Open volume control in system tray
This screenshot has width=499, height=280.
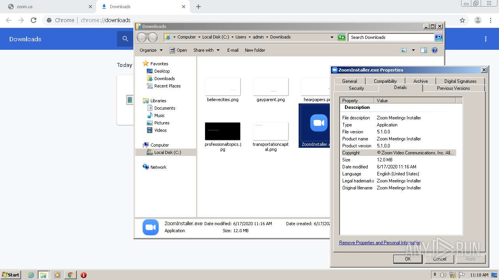(443, 275)
